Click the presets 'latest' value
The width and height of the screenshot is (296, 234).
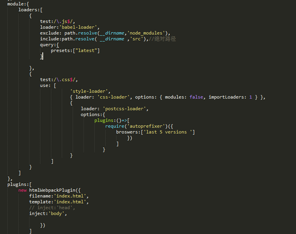pyautogui.click(x=86, y=51)
